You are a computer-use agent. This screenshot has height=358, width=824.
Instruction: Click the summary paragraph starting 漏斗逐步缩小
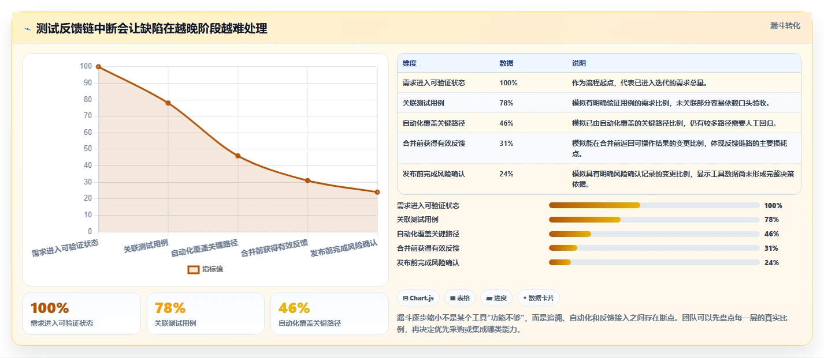(593, 325)
